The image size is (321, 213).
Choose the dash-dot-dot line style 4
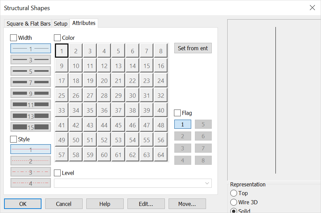30,183
